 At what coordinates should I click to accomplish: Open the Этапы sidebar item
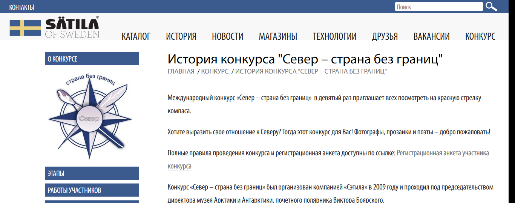(x=92, y=173)
